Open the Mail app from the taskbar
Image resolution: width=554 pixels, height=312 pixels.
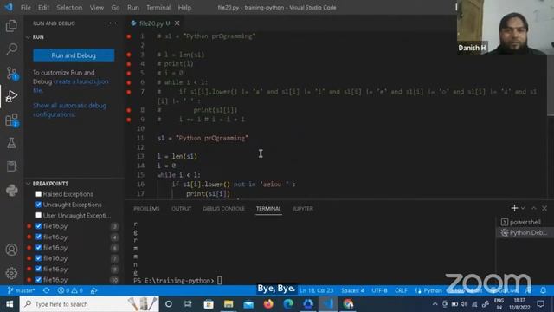pos(248,304)
